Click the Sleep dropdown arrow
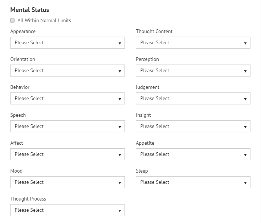This screenshot has height=223, width=261. point(245,183)
